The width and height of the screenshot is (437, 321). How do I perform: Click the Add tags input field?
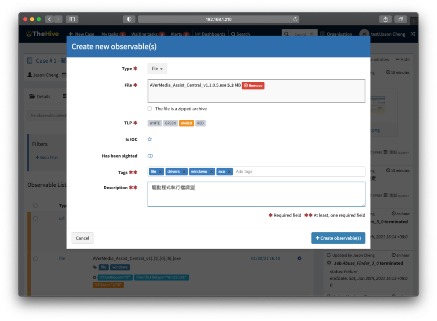pos(298,172)
